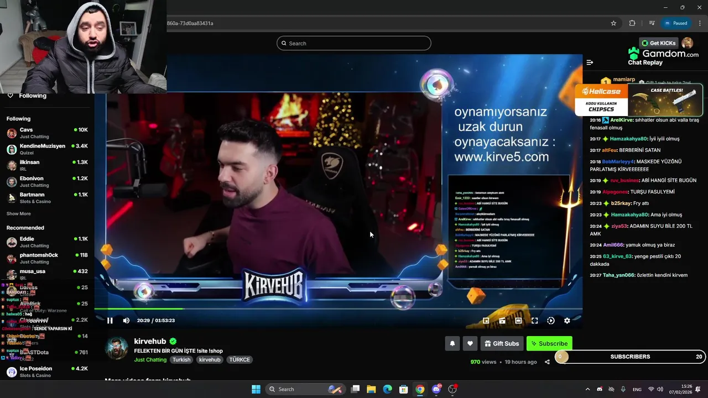This screenshot has height=398, width=708.
Task: Click the Chrome profile Paused chip
Action: click(x=676, y=23)
